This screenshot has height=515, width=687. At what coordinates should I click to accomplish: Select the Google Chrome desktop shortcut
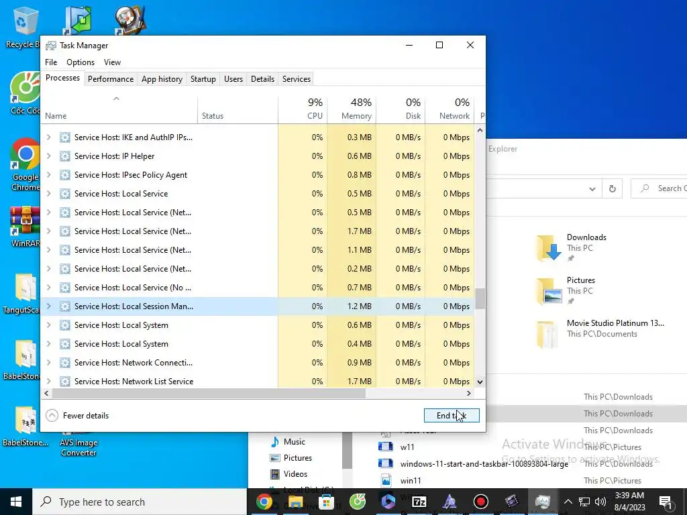click(x=25, y=165)
